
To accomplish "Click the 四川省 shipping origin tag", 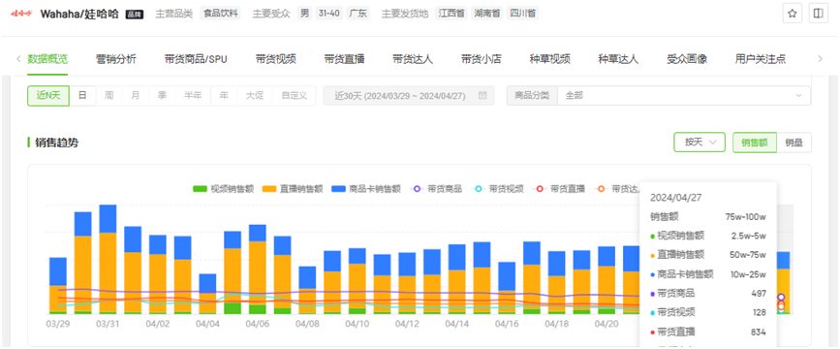I will 522,14.
